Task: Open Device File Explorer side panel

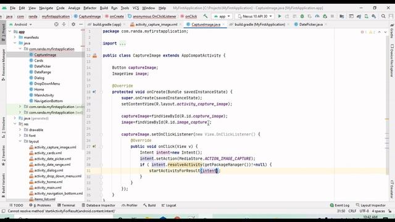Action: coord(392,60)
